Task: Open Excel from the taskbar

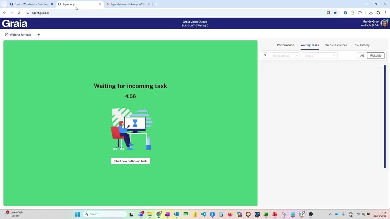Action: tap(266, 214)
